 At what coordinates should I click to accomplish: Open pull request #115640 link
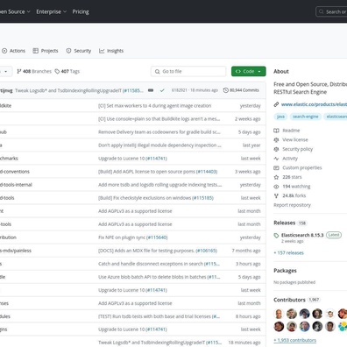[157, 237]
